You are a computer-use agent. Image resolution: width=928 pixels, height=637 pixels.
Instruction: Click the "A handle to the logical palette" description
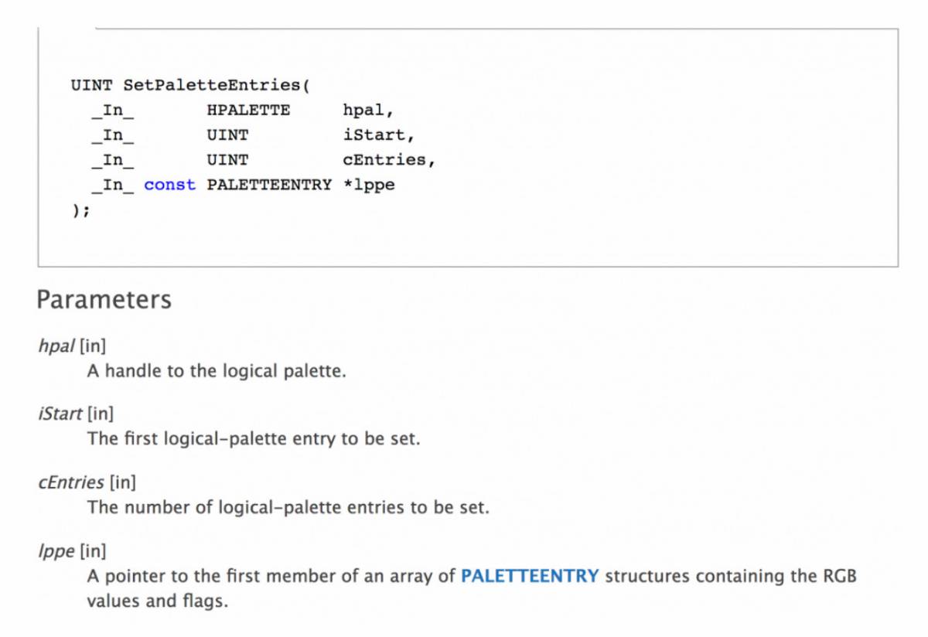(x=216, y=371)
